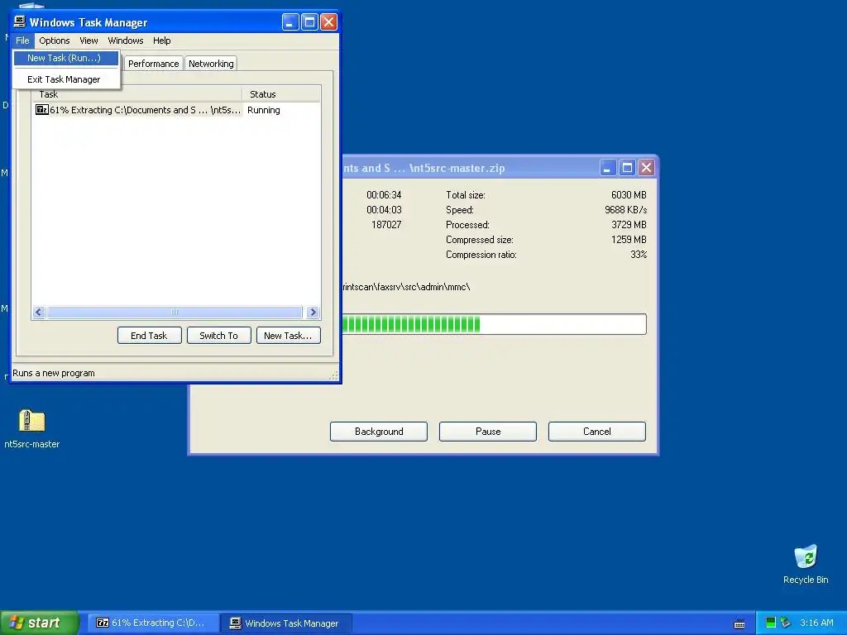Click the Total size value 6030 MB
847x635 pixels.
(629, 195)
